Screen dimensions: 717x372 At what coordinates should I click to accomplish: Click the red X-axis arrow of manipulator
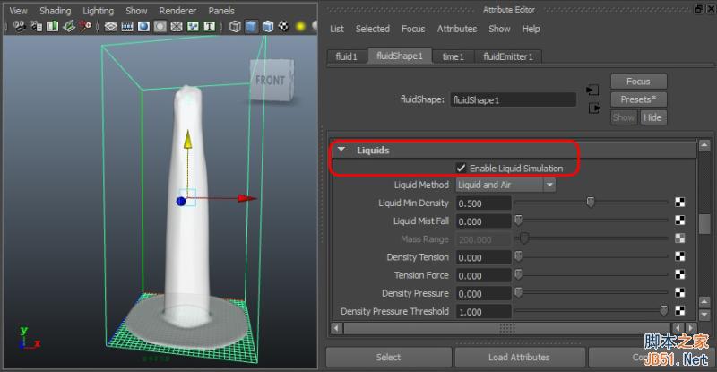[x=247, y=198]
